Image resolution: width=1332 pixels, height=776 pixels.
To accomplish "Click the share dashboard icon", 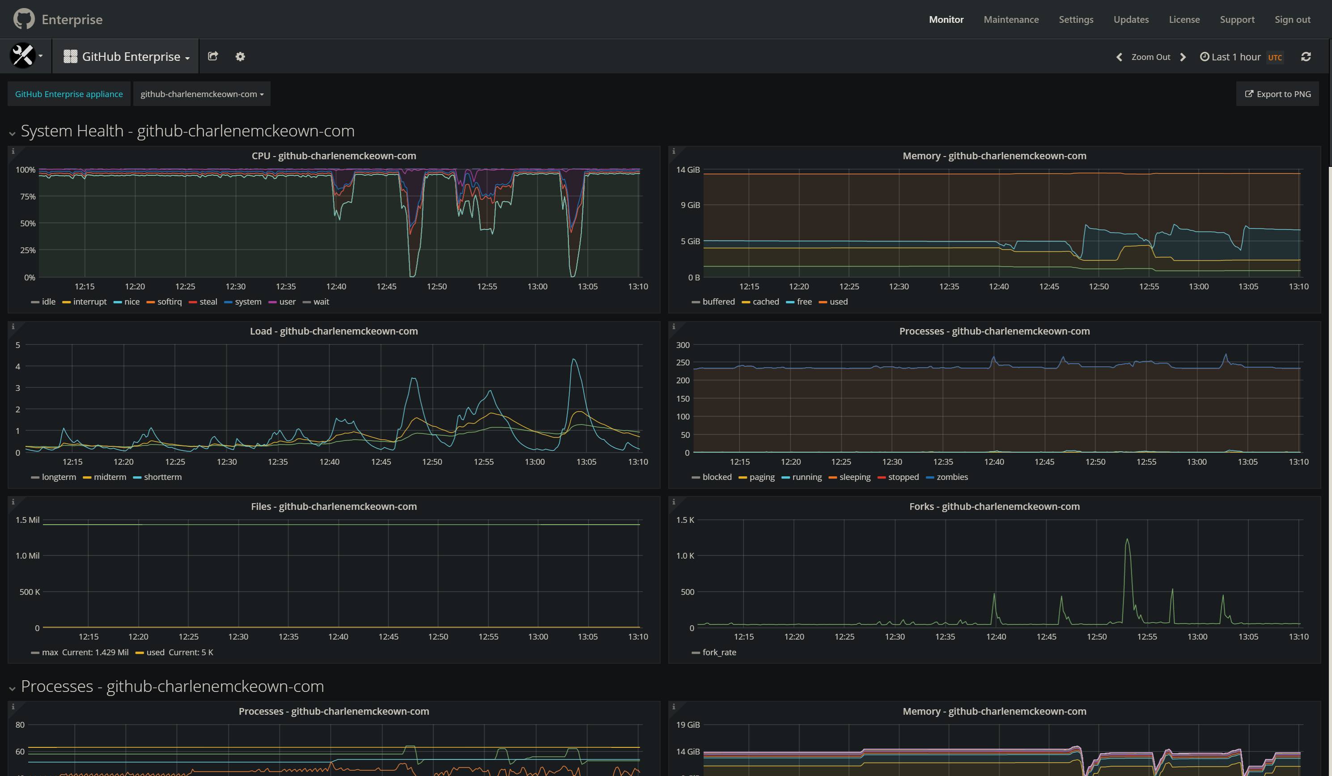I will [x=213, y=56].
